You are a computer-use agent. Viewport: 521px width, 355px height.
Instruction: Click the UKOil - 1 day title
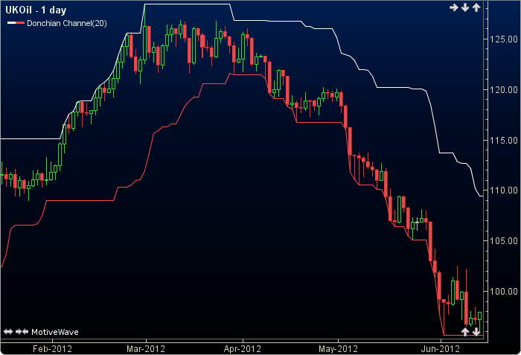click(36, 10)
